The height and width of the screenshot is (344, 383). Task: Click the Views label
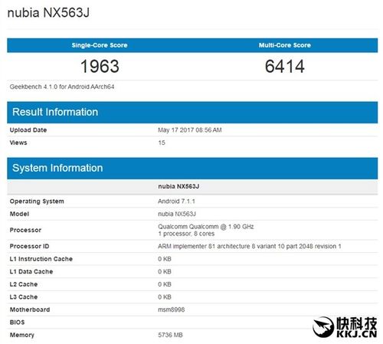point(18,143)
